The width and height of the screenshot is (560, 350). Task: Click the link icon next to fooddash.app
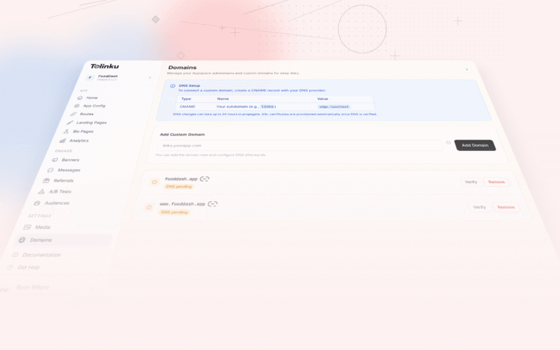coord(204,179)
